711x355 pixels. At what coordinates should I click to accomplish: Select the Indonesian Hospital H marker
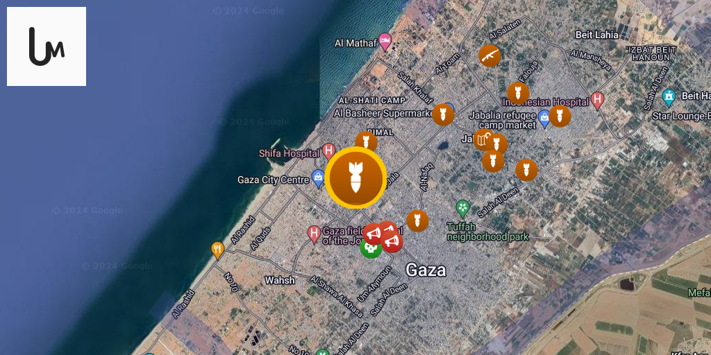[x=598, y=101]
